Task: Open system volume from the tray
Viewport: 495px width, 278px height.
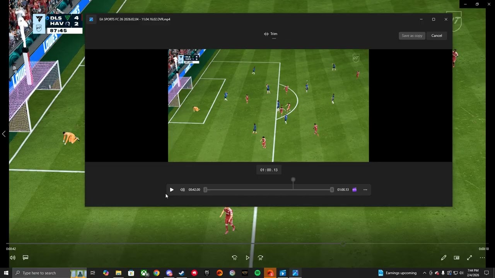Action: [x=461, y=273]
